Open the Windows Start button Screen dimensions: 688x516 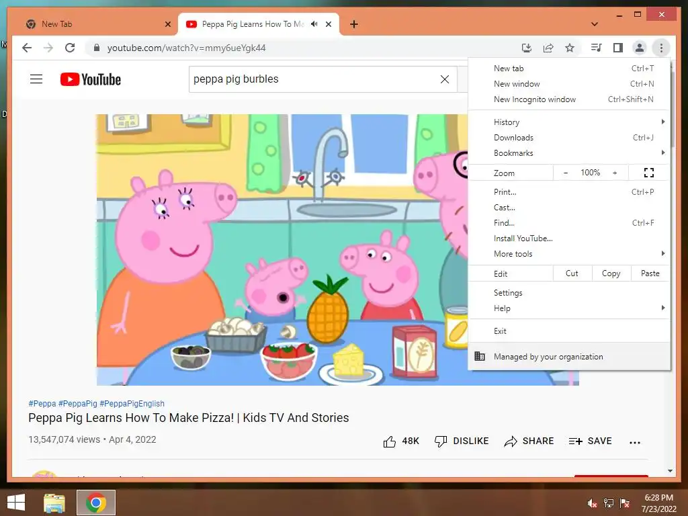click(x=16, y=503)
